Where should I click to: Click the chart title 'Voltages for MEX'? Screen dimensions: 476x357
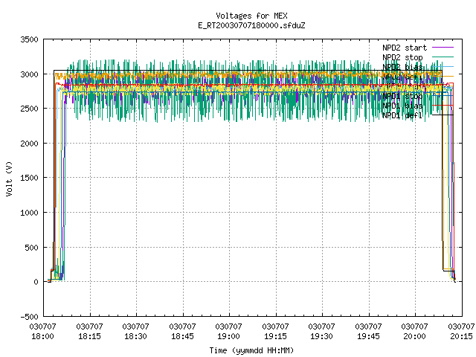[x=251, y=16]
